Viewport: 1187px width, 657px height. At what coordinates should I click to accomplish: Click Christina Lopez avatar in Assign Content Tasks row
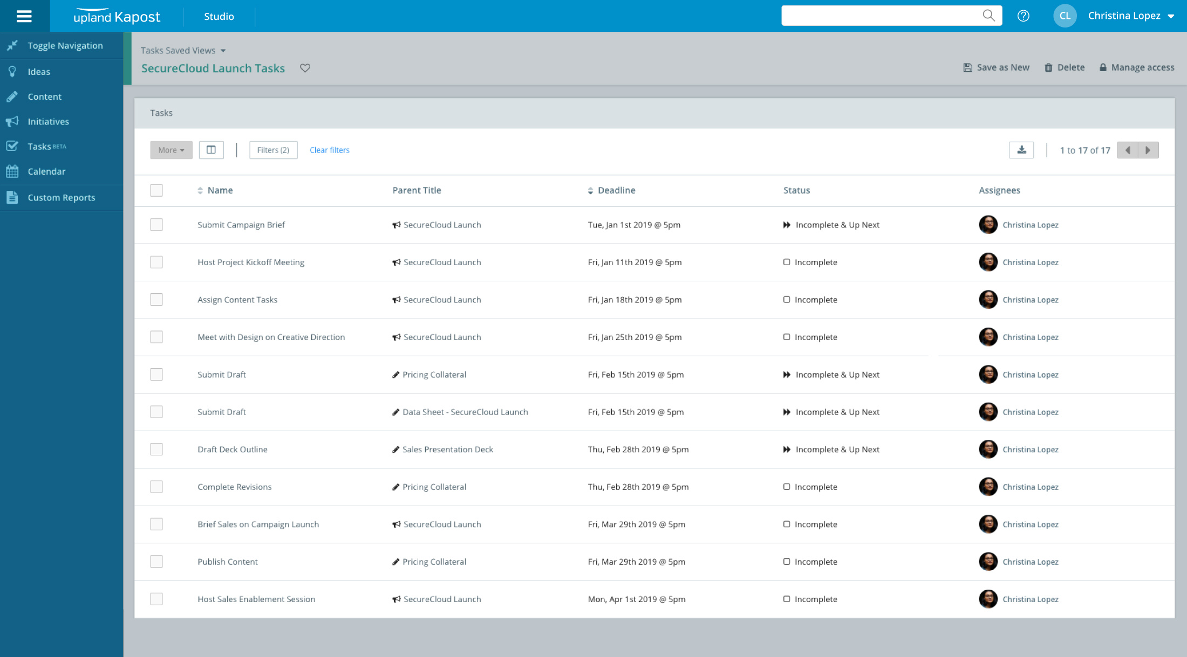(x=988, y=300)
